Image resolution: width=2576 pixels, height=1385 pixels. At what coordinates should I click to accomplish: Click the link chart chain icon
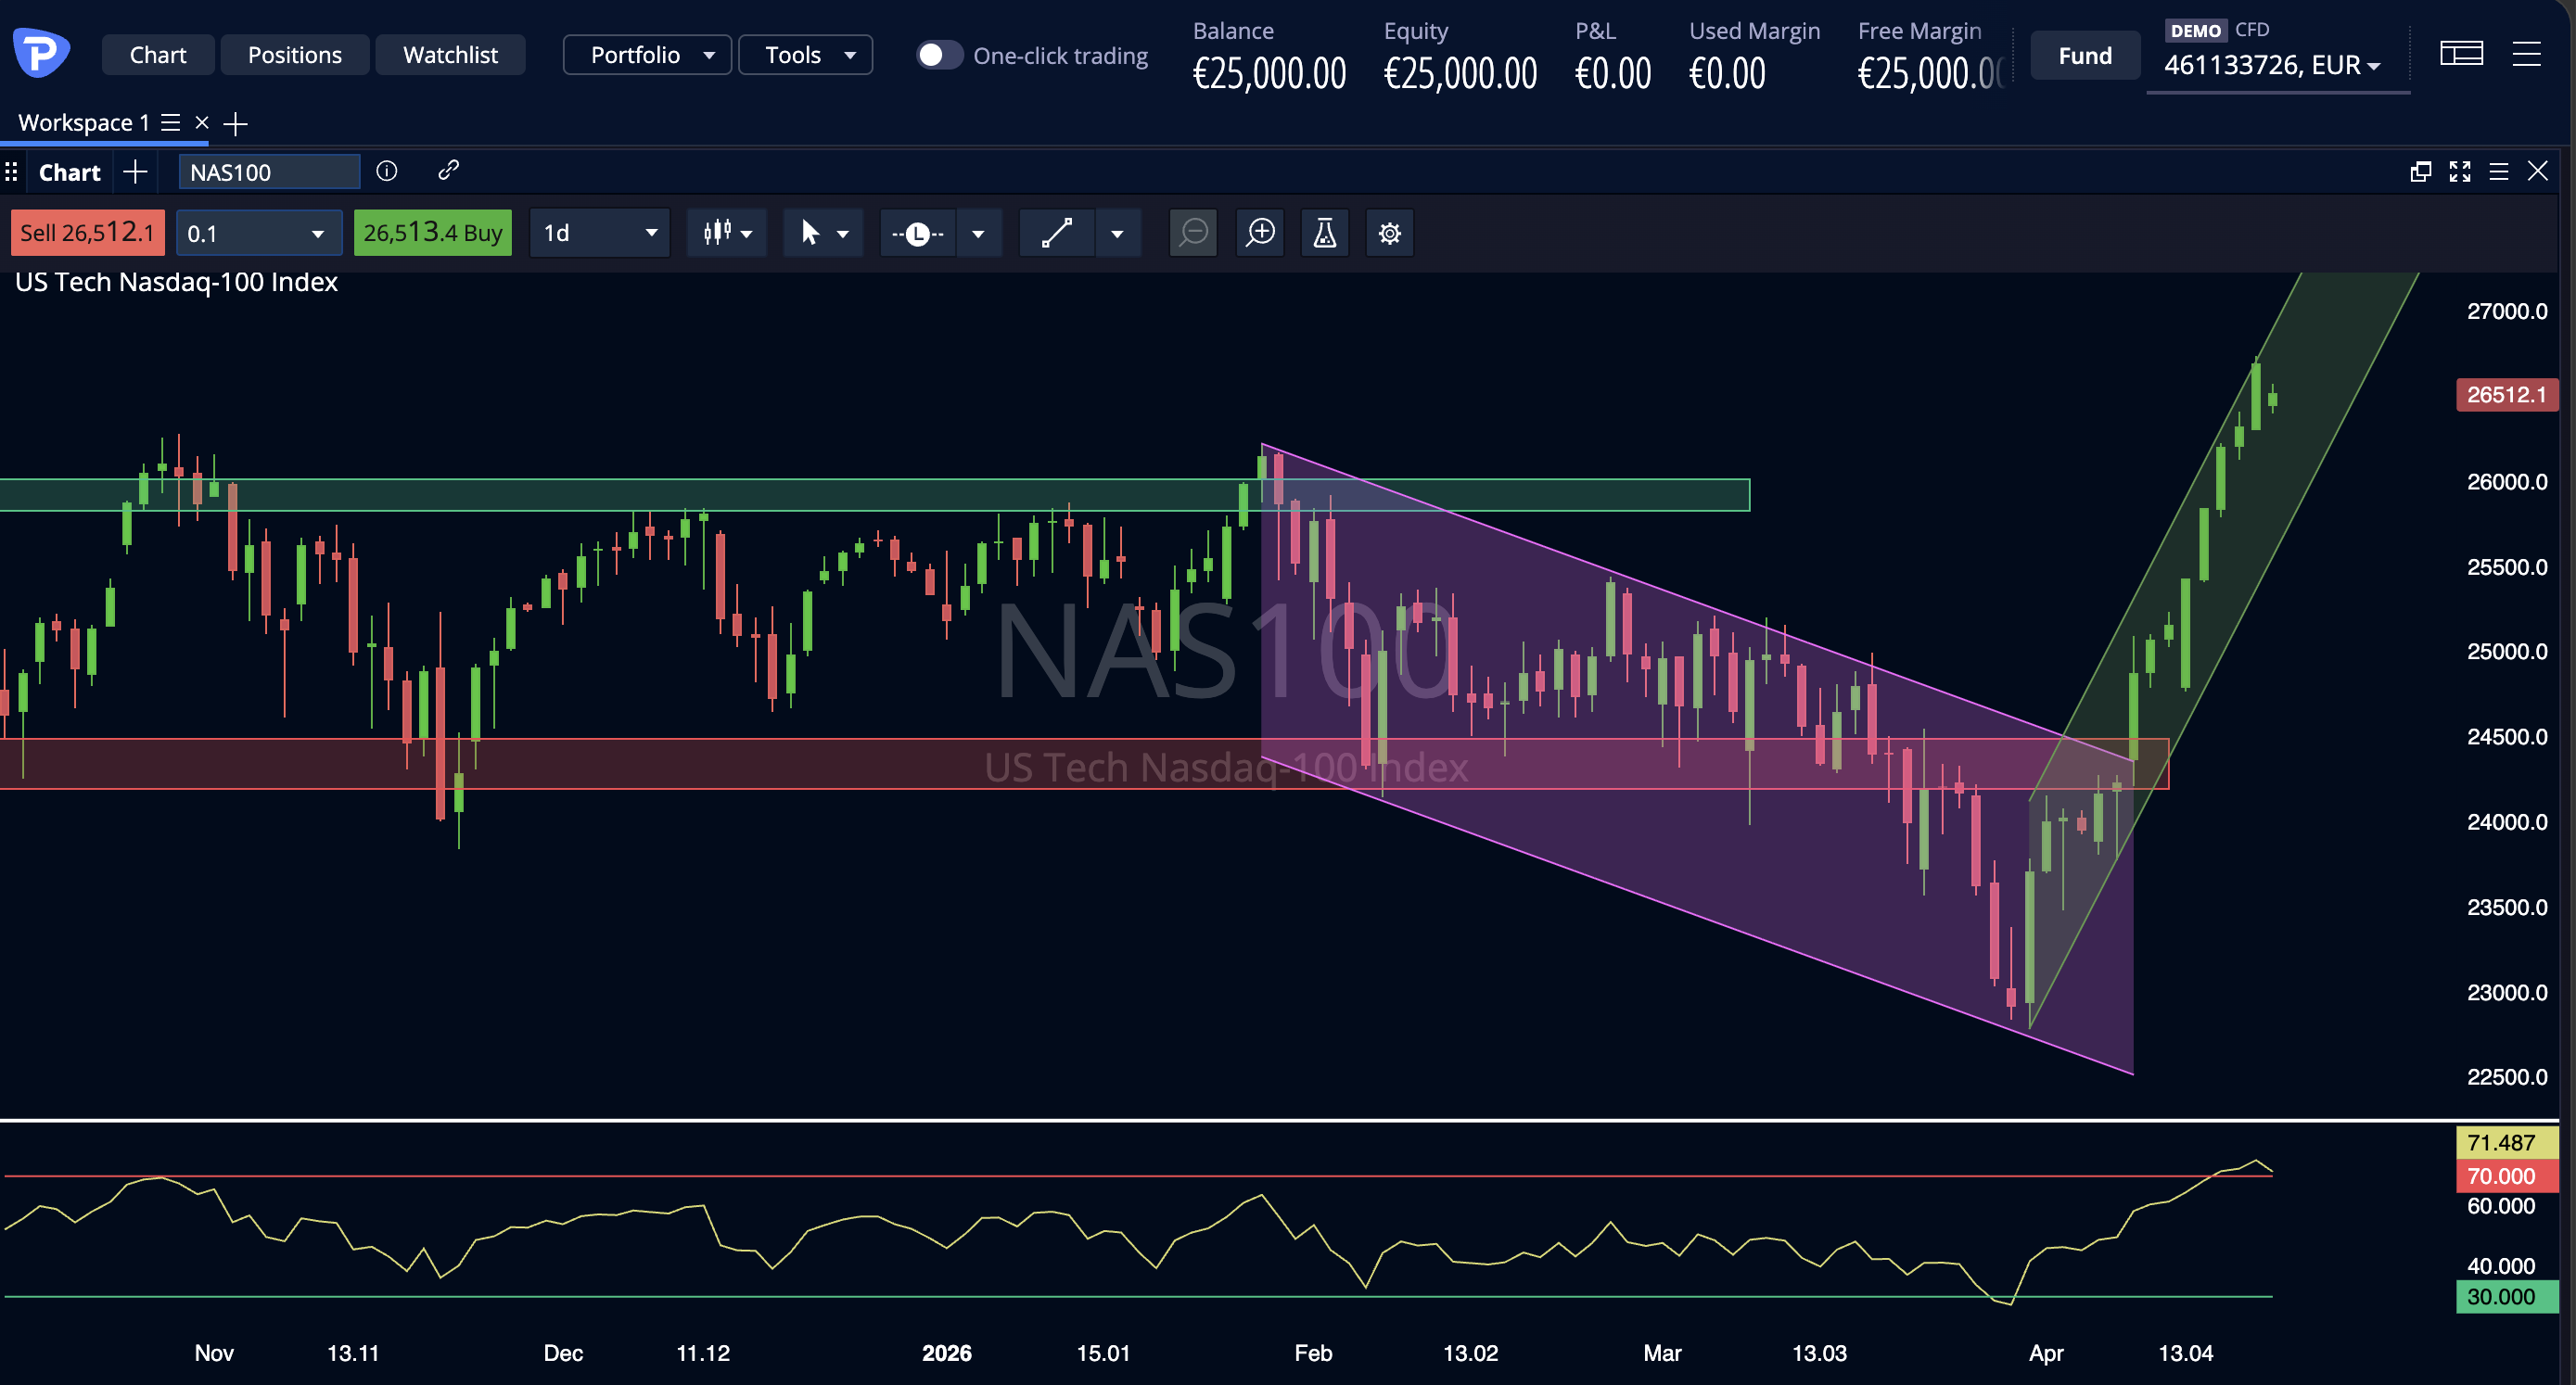point(448,171)
